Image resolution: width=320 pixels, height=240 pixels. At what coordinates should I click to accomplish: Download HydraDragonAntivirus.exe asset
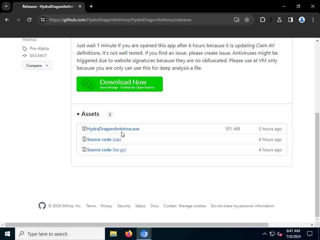[x=113, y=129]
